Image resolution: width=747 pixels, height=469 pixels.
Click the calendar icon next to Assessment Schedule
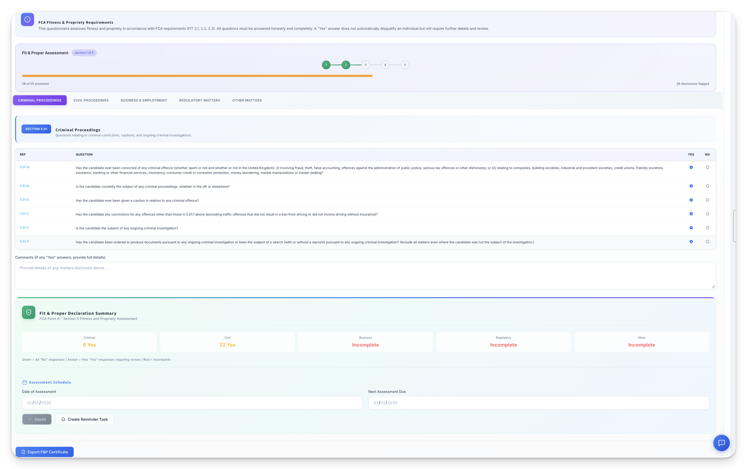(x=25, y=382)
